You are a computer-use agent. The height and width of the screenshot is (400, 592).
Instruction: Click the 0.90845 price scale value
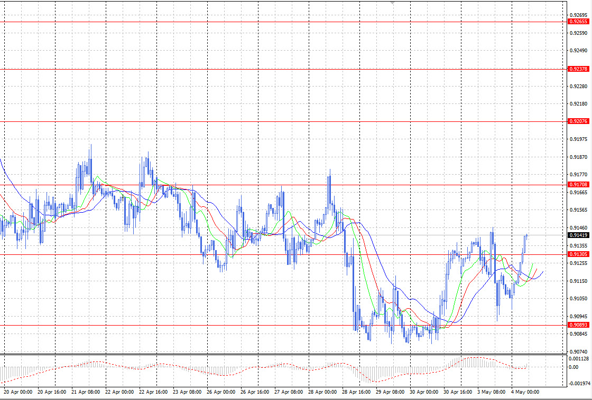pos(578,334)
